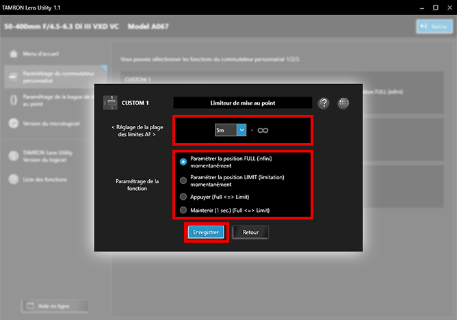457x320 pixels.
Task: Choose Maintenir (1 sec.) option
Action: coord(183,210)
